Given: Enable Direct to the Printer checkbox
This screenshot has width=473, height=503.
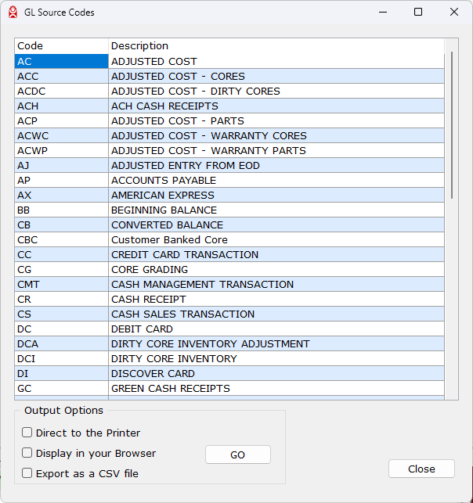Looking at the screenshot, I should (x=27, y=433).
